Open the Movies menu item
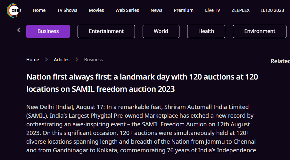This screenshot has height=160, width=290. click(x=96, y=10)
